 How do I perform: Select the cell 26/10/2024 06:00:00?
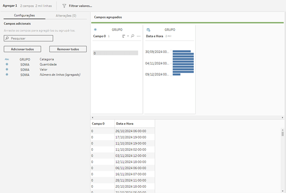[135, 131]
